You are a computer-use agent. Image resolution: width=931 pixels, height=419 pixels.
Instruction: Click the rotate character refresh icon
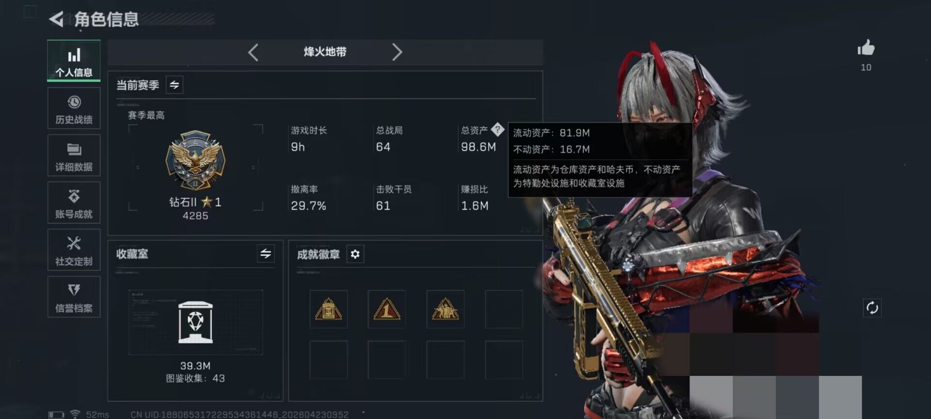coord(872,308)
